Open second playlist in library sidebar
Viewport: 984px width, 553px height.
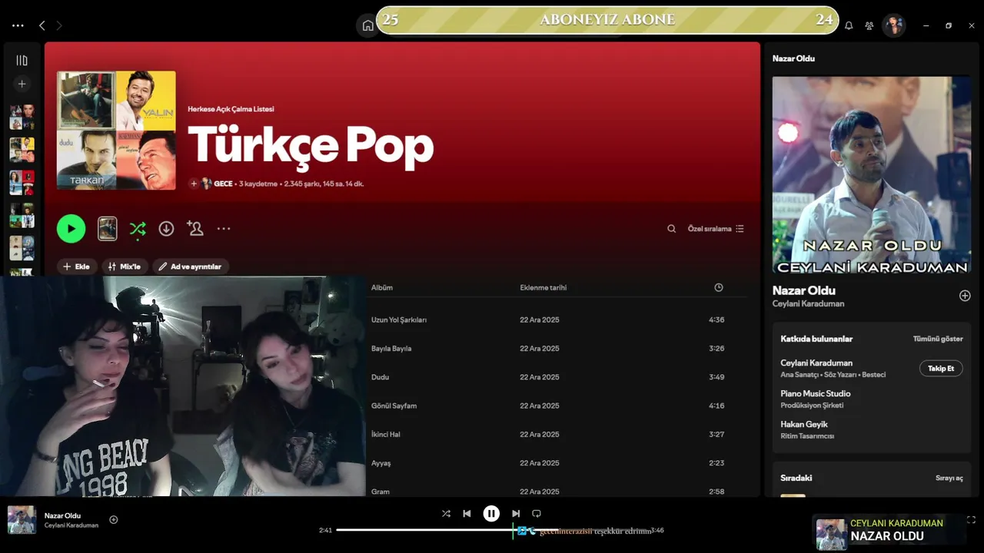click(22, 150)
